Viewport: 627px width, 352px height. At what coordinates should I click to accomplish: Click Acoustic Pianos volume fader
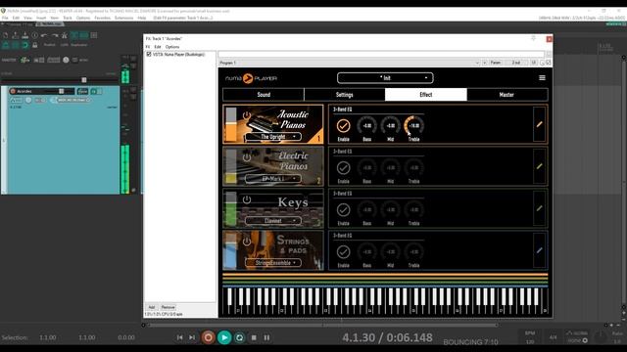pos(231,124)
